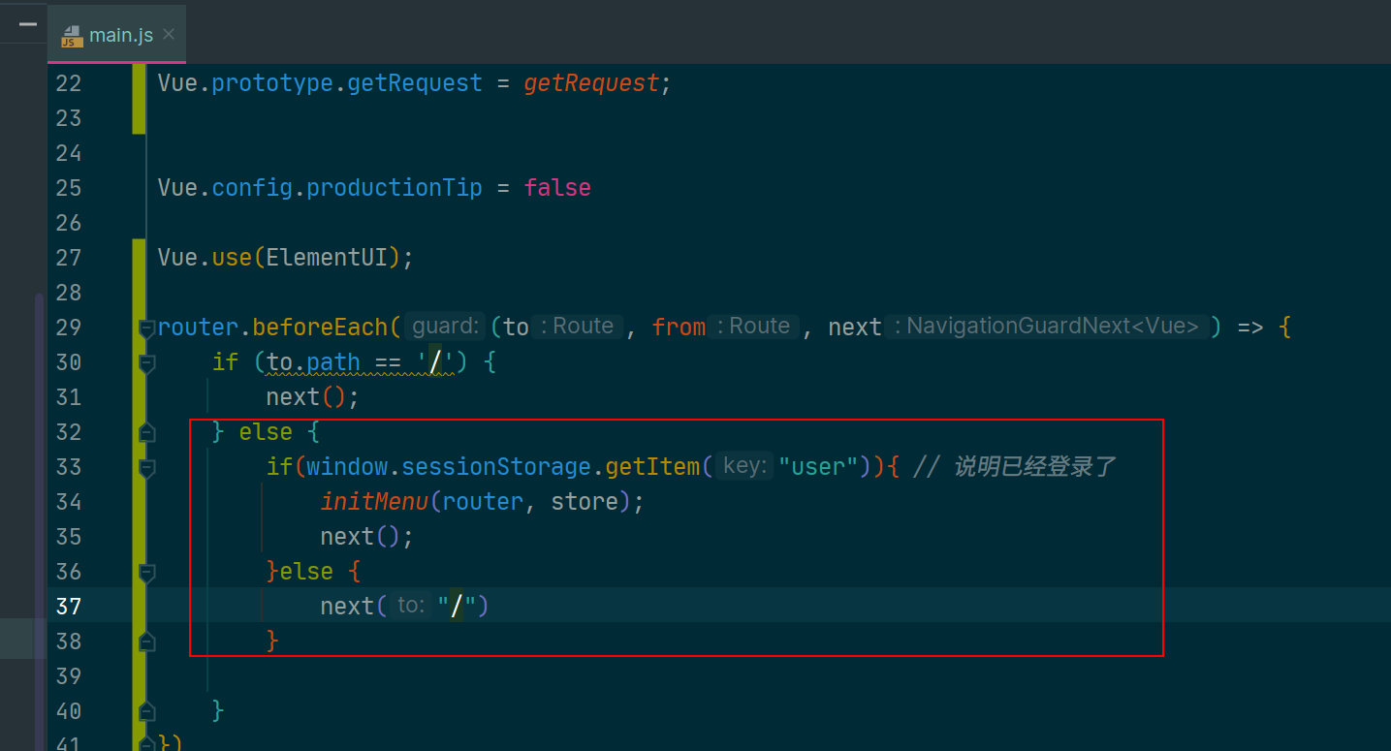
Task: Click the JS file icon on main.js tab
Action: [72, 36]
